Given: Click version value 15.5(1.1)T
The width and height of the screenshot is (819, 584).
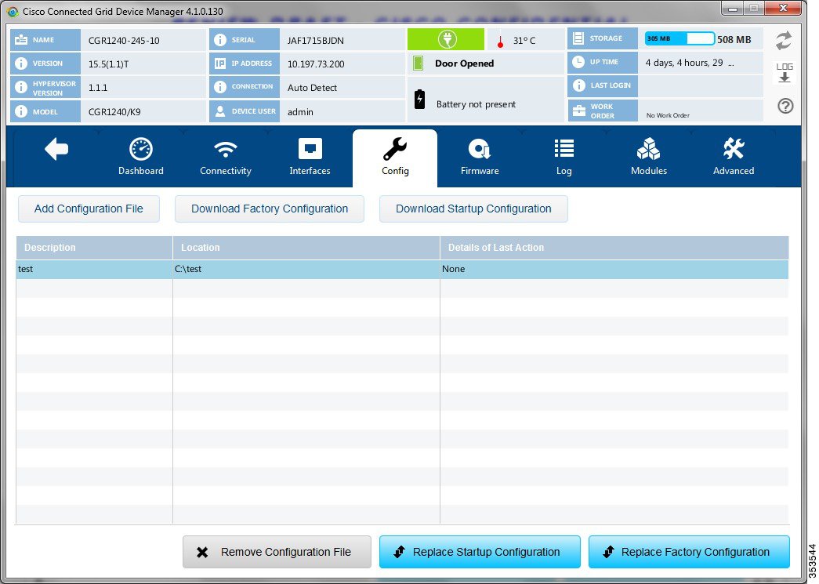Looking at the screenshot, I should pos(108,63).
